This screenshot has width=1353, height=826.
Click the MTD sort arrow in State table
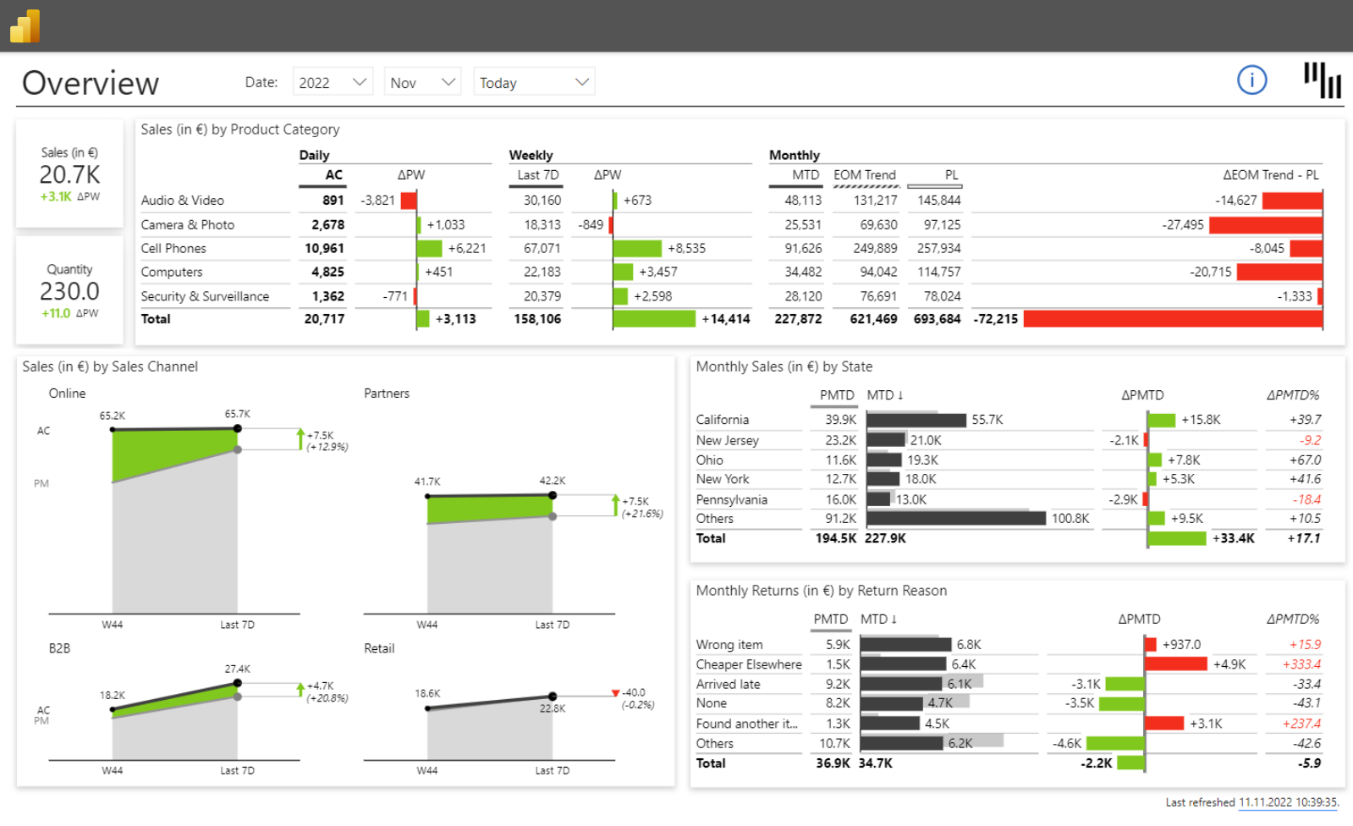(x=900, y=395)
